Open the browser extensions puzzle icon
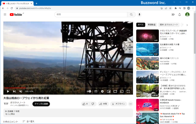Screen dimensions: 196x124 coord(176,8)
